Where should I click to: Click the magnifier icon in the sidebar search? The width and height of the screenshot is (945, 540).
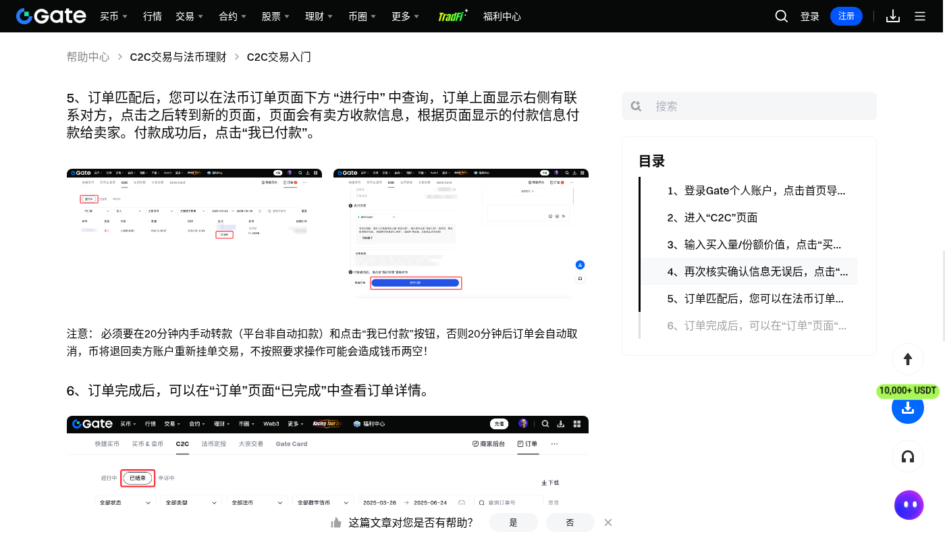click(636, 106)
